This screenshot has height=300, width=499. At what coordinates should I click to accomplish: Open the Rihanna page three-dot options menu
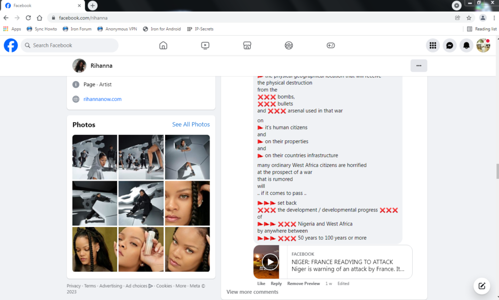[419, 66]
